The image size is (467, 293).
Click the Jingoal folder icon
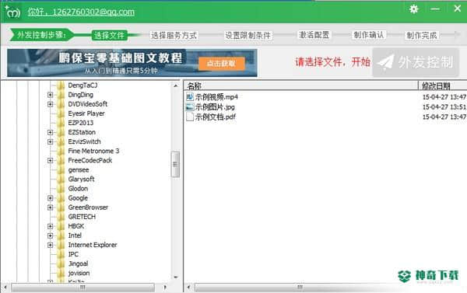(x=61, y=263)
